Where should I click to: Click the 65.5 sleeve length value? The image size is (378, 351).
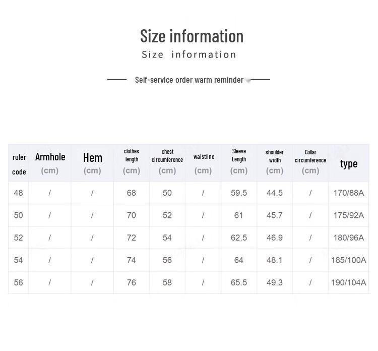click(239, 282)
